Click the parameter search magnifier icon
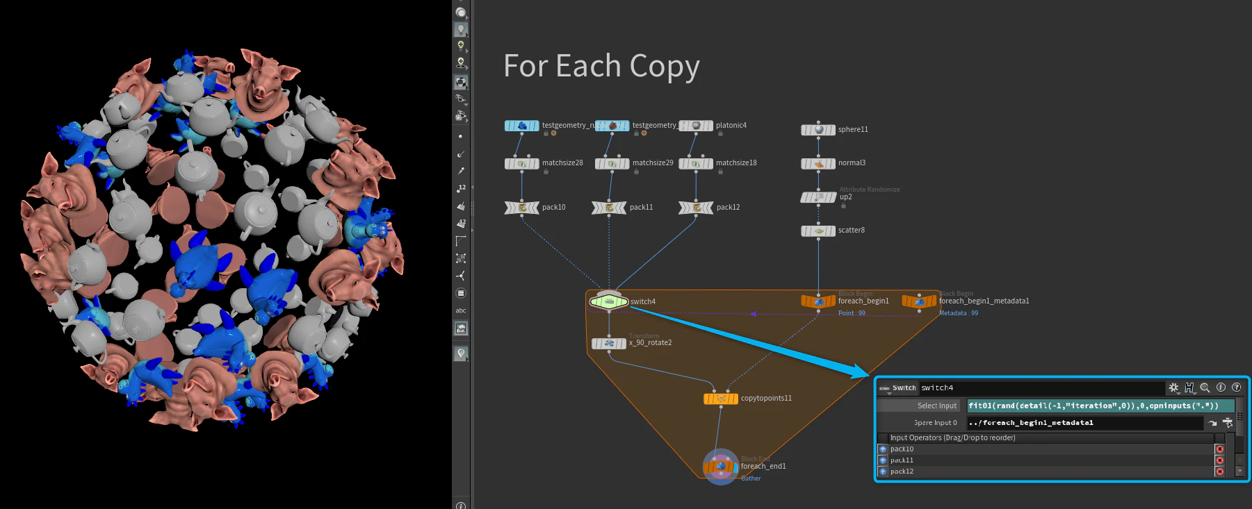Screen dimensions: 1252x509 pos(1205,388)
